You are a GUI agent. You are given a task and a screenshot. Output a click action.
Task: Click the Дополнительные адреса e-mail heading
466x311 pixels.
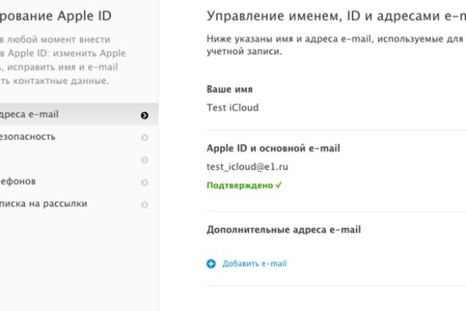click(284, 229)
